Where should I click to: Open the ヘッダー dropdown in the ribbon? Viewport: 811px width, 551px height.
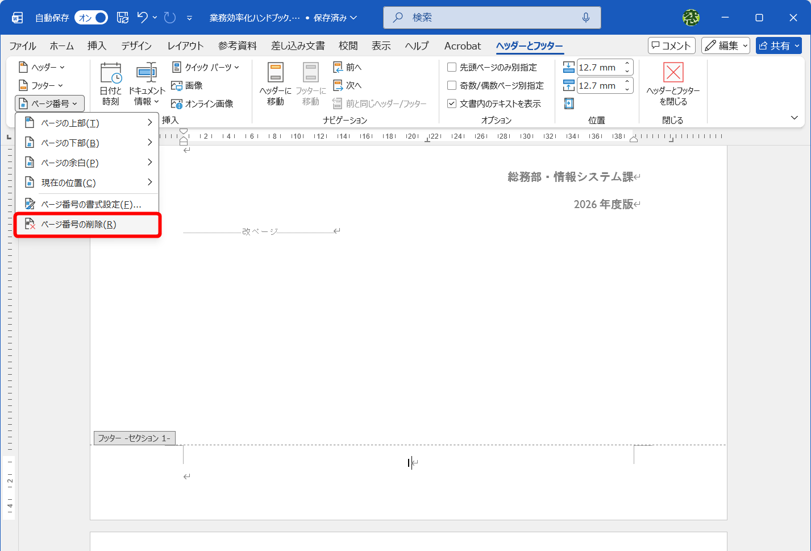[x=42, y=67]
